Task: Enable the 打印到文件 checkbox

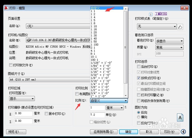Action: tap(11, 65)
